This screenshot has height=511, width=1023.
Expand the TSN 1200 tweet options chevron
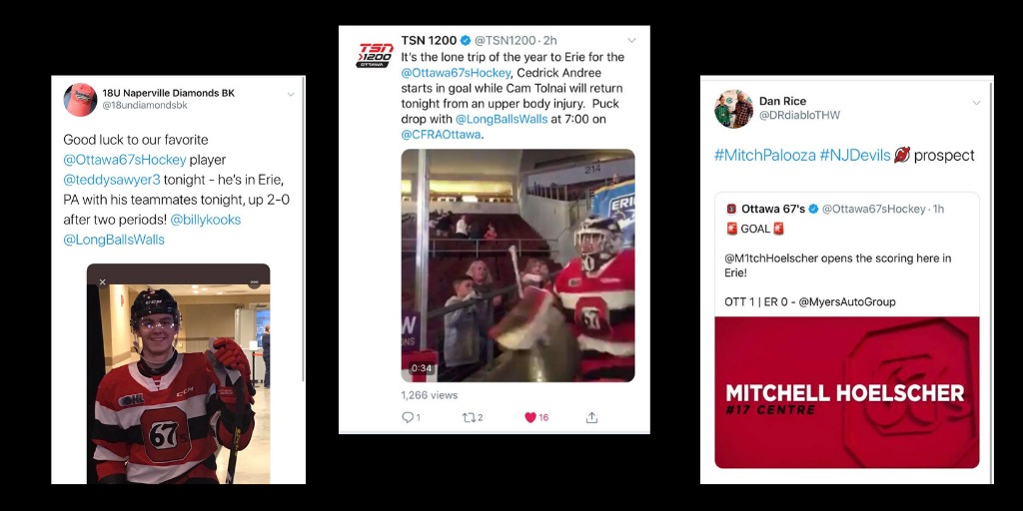tap(631, 40)
